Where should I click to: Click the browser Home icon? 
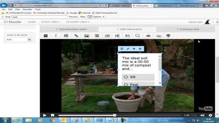pyautogui.click(x=207, y=5)
